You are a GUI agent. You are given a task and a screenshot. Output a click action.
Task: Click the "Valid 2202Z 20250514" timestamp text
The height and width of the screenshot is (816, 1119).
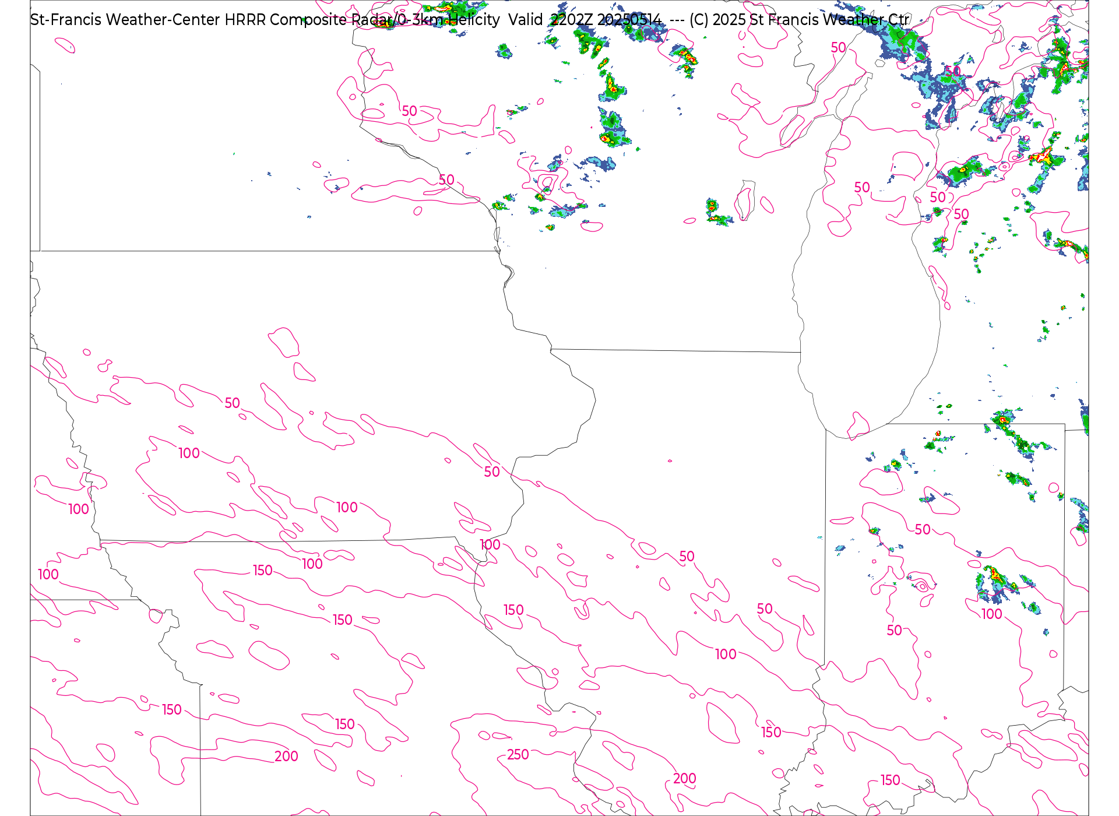point(585,20)
